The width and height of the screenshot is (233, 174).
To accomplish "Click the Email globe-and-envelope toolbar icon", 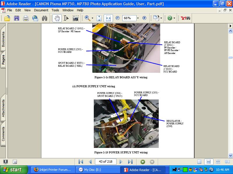I will click(35, 18).
